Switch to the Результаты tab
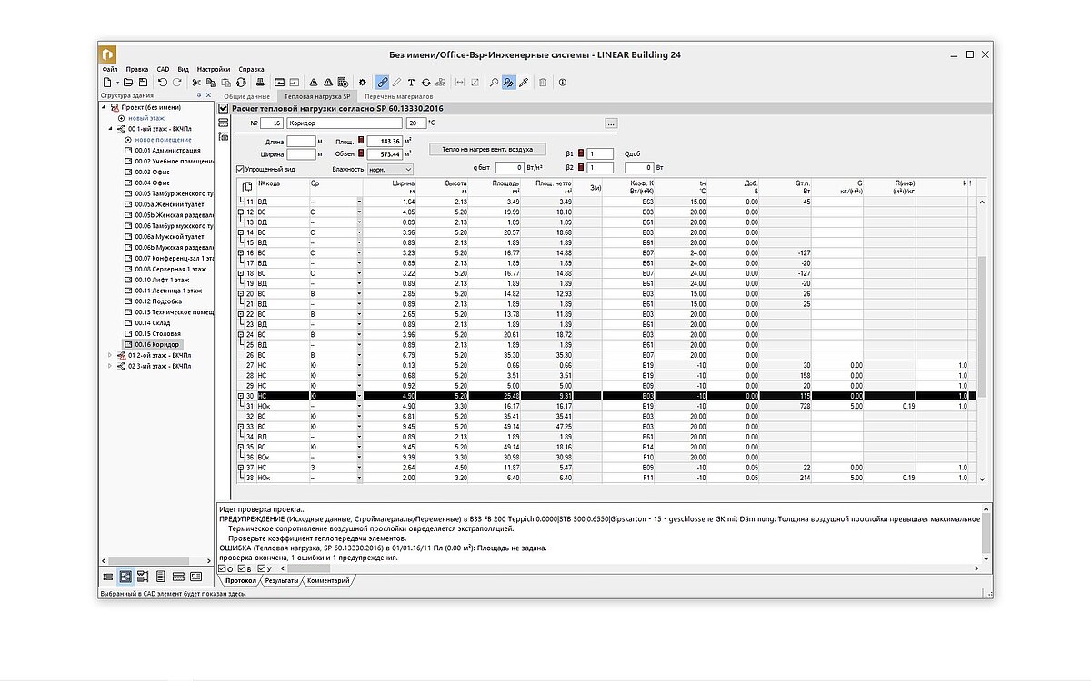Image resolution: width=1091 pixels, height=681 pixels. [282, 580]
